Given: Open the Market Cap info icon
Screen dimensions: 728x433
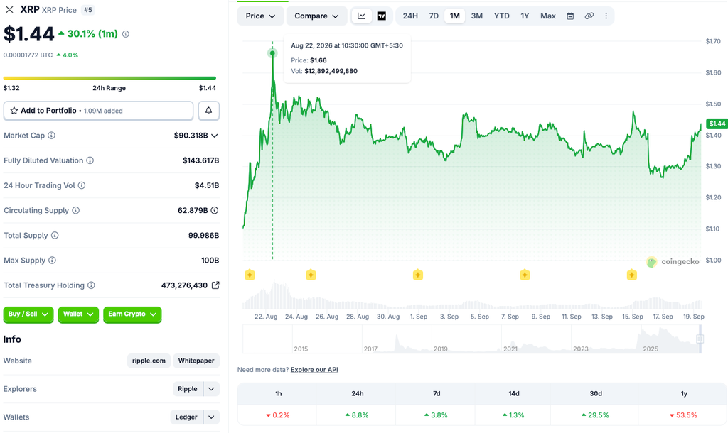Looking at the screenshot, I should [51, 136].
